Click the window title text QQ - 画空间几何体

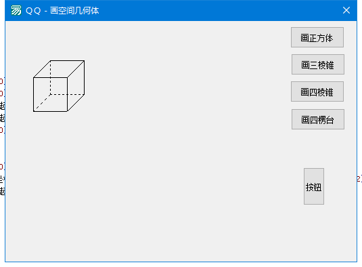pyautogui.click(x=62, y=11)
